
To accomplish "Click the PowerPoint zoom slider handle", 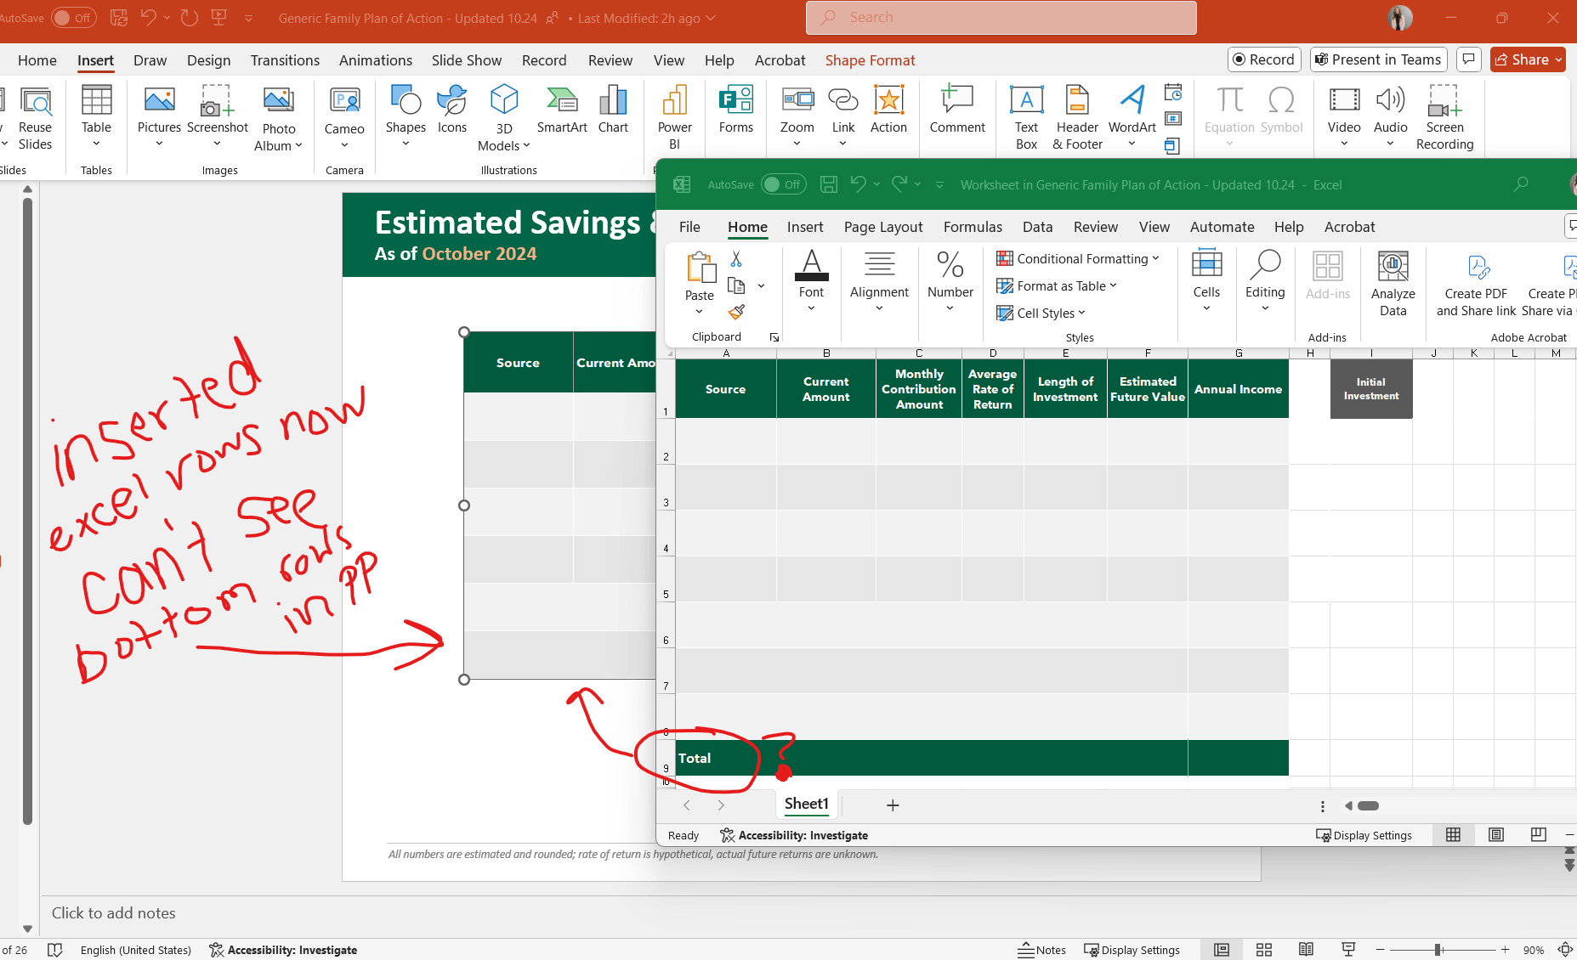I will click(1438, 950).
